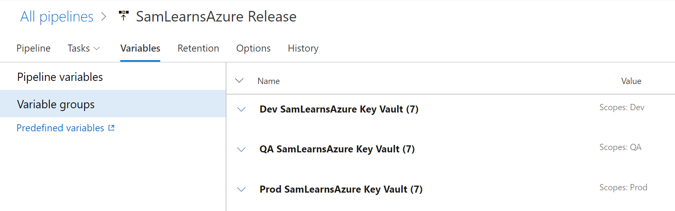Screen dimensions: 675x211
Task: Click the SamLearnsAzure Release pipeline title
Action: tap(216, 17)
